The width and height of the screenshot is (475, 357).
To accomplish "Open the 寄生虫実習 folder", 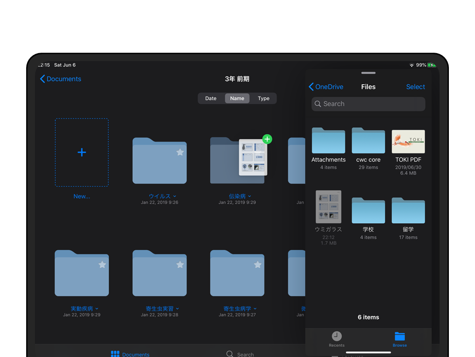I will click(x=159, y=273).
